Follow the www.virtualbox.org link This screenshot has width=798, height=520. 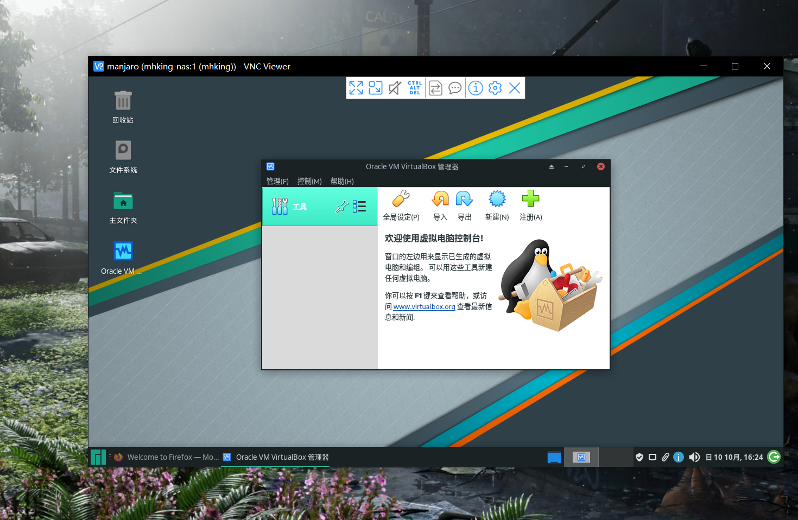(x=424, y=306)
